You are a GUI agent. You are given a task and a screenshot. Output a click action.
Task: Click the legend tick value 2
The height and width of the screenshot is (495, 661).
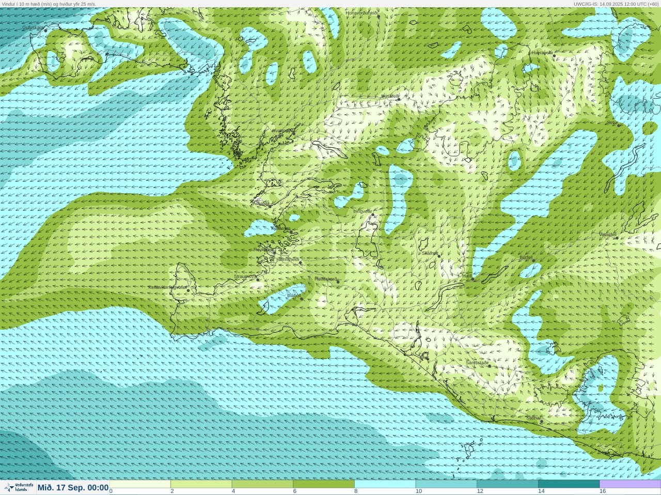click(172, 491)
